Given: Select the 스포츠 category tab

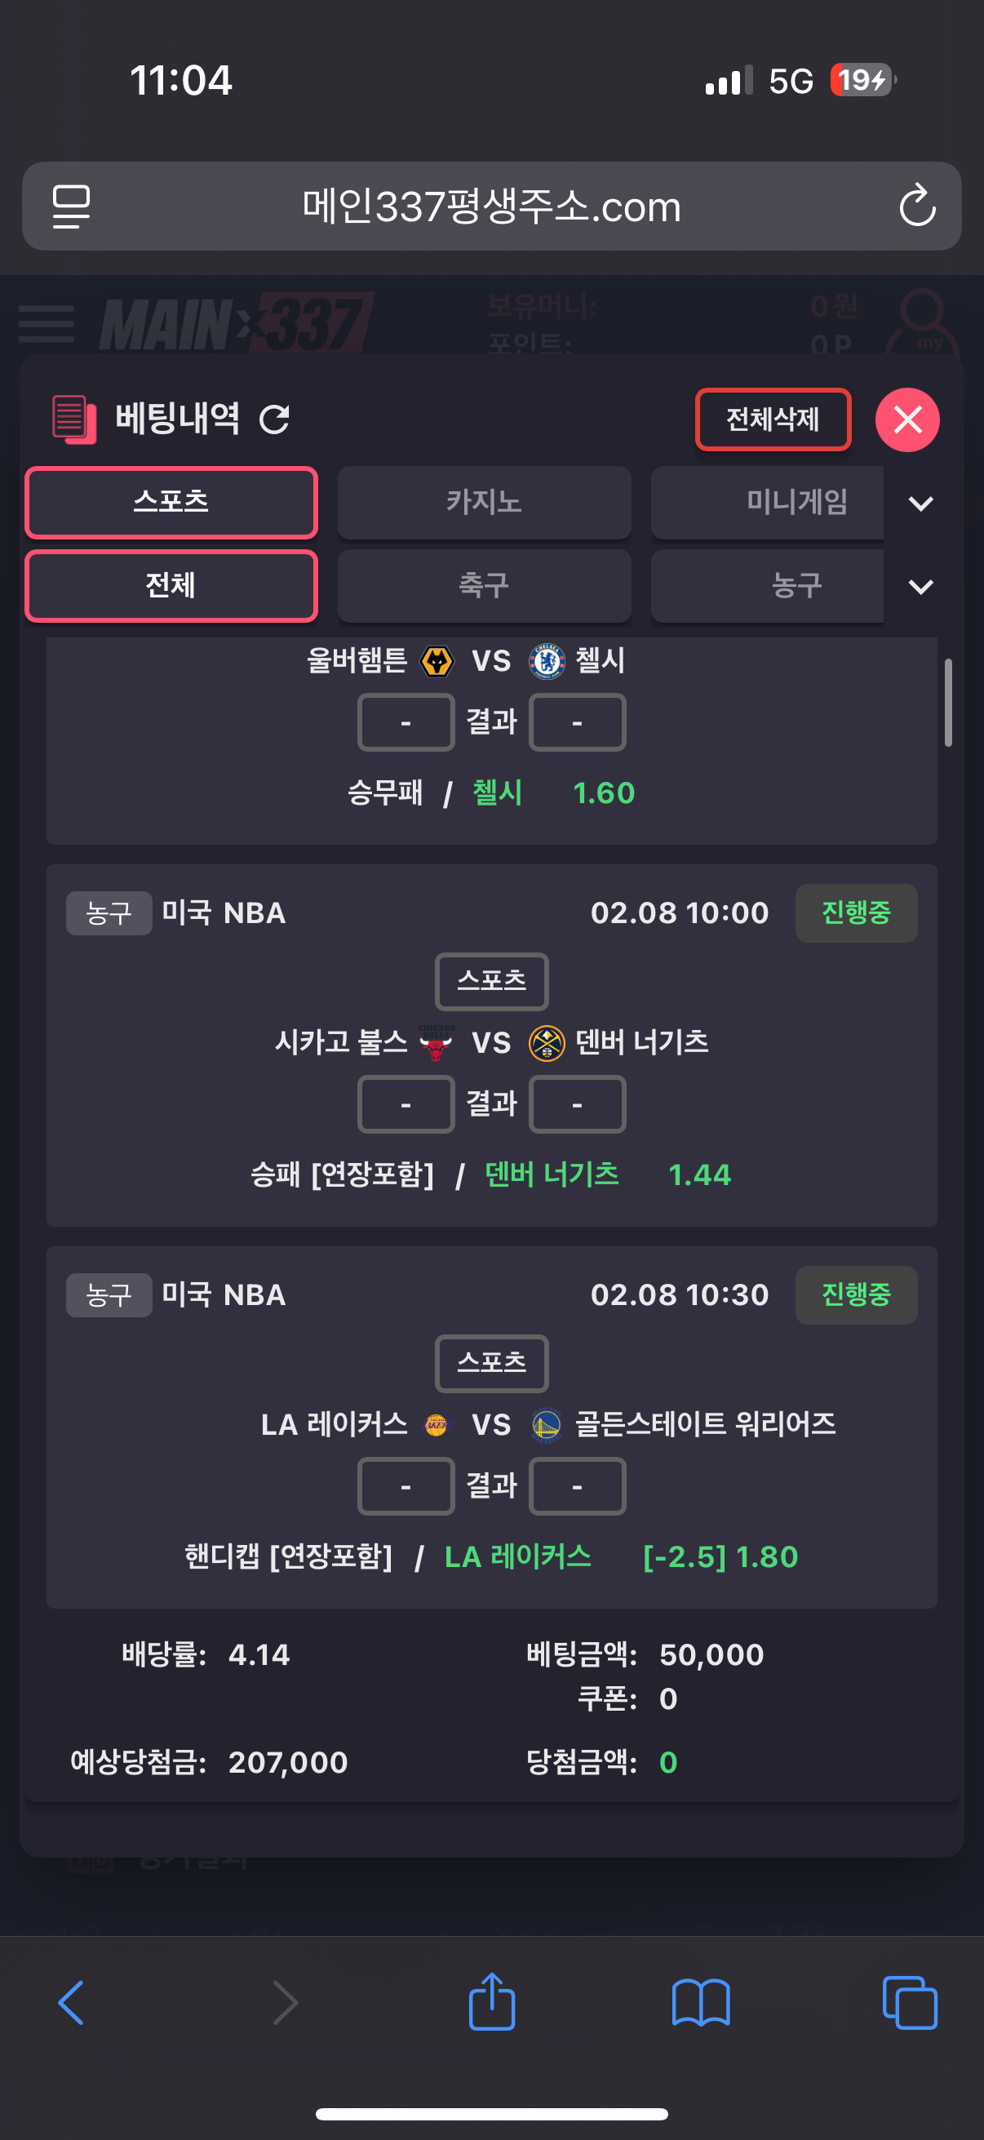Looking at the screenshot, I should tap(171, 503).
